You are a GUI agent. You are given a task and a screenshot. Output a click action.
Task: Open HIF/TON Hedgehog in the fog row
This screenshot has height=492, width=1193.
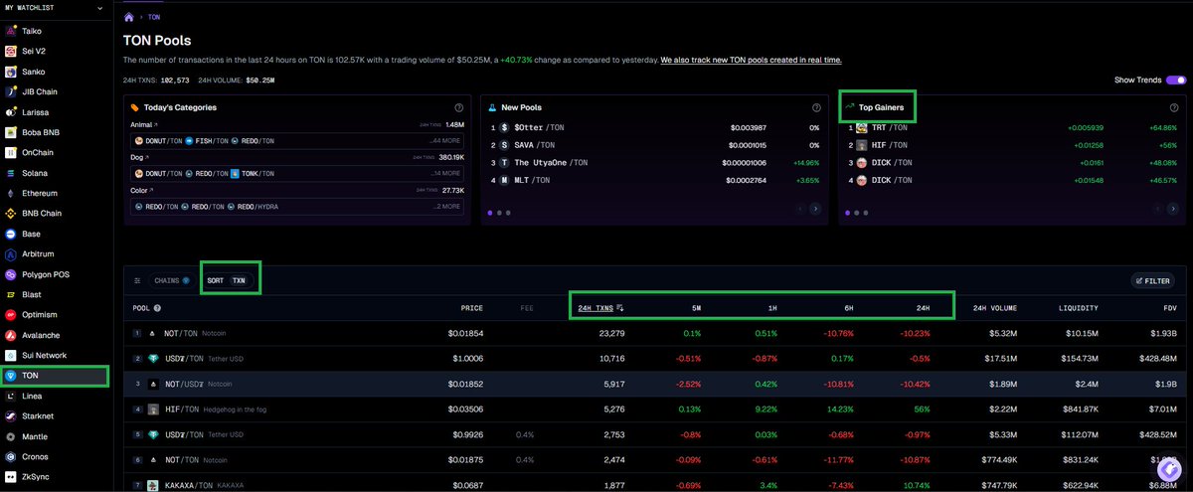pyautogui.click(x=656, y=408)
